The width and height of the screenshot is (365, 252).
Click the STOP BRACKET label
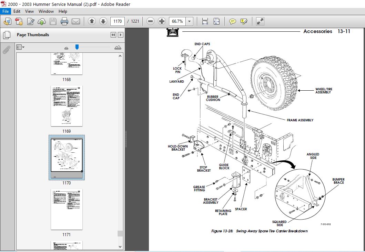[204, 169]
